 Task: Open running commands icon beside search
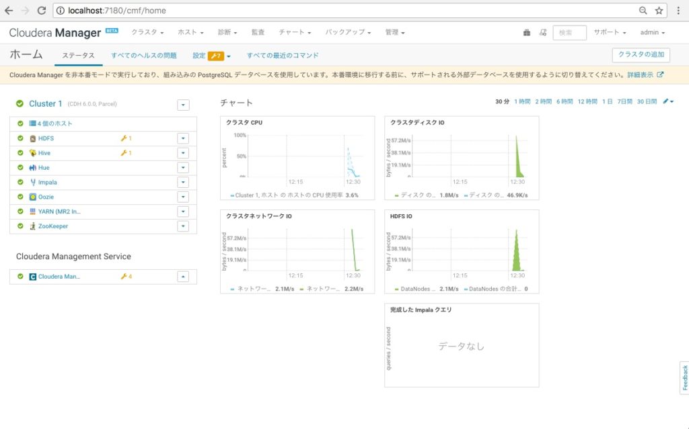(543, 32)
